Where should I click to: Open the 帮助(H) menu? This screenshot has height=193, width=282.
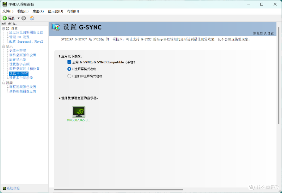(x=73, y=11)
